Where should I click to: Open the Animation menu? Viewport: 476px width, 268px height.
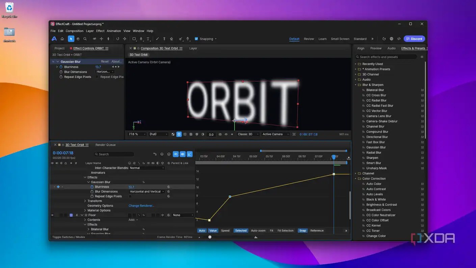coord(114,31)
